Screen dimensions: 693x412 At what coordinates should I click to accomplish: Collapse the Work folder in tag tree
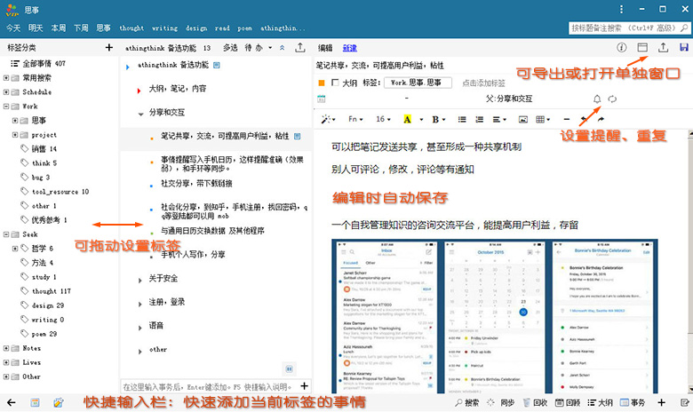coord(6,107)
